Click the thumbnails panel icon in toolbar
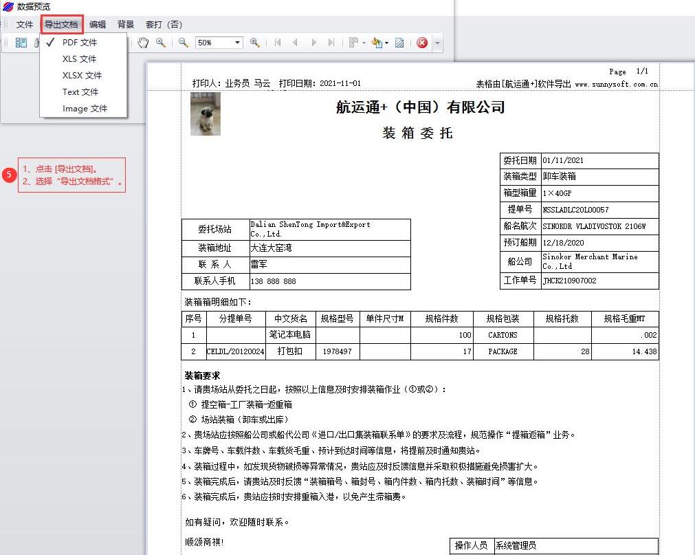The height and width of the screenshot is (555, 695). [x=21, y=43]
